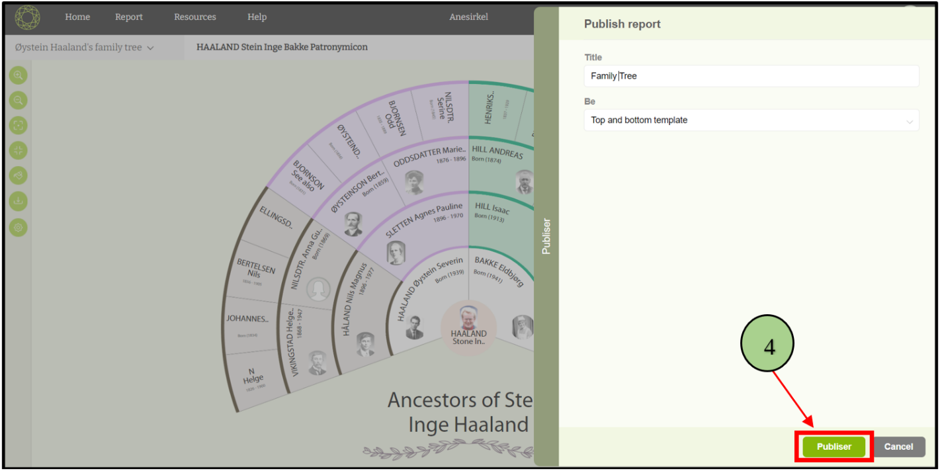Screen dimensions: 940x471
Task: Click the fit-to-screen frame icon
Action: pos(19,126)
